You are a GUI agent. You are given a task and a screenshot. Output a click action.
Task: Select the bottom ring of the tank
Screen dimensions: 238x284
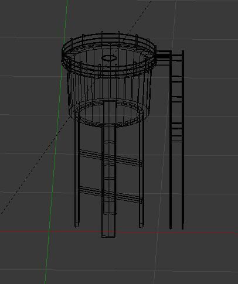tap(109, 113)
